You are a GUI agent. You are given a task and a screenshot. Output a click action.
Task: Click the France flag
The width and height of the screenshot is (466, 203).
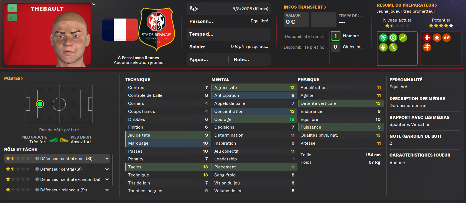[120, 30]
